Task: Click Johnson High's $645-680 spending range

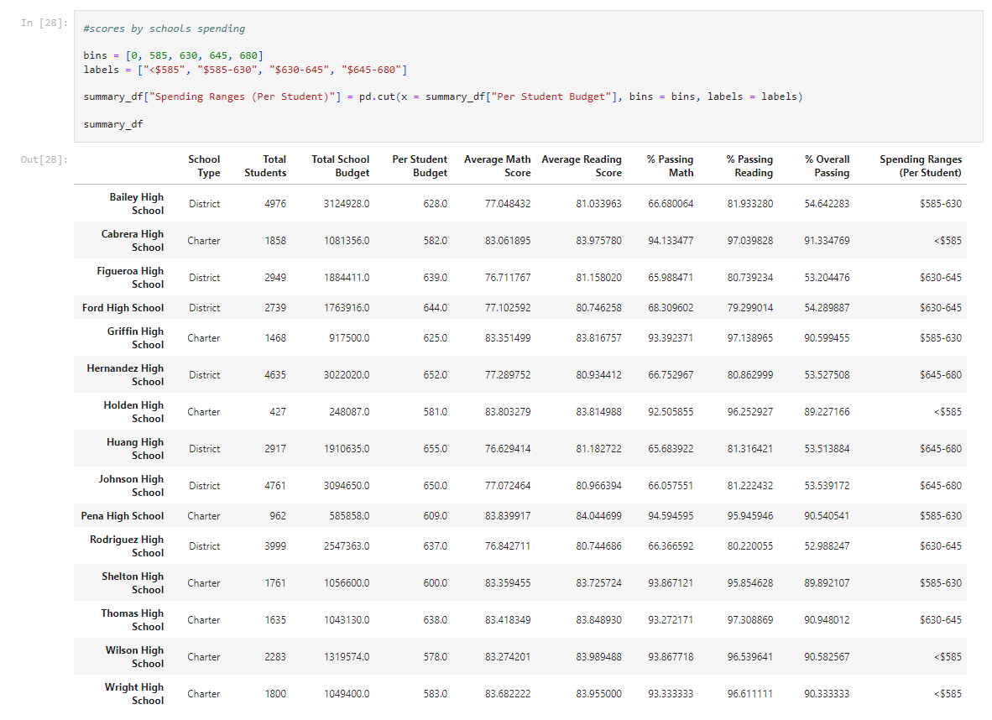Action: click(941, 485)
